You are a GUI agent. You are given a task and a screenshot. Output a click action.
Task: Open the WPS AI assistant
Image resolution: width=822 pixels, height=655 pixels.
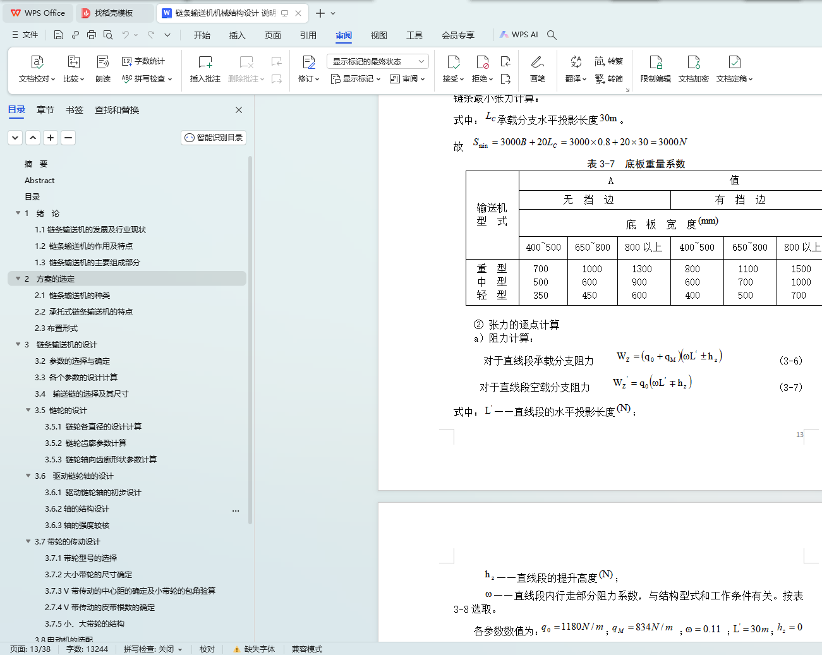(x=519, y=35)
